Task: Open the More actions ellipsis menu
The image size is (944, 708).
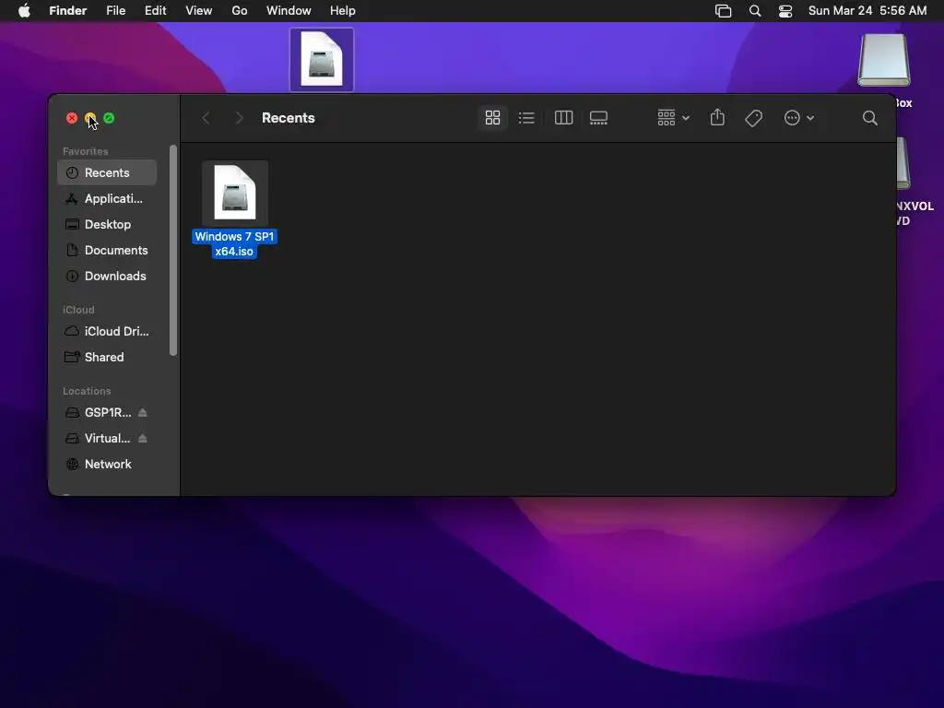Action: [x=799, y=118]
